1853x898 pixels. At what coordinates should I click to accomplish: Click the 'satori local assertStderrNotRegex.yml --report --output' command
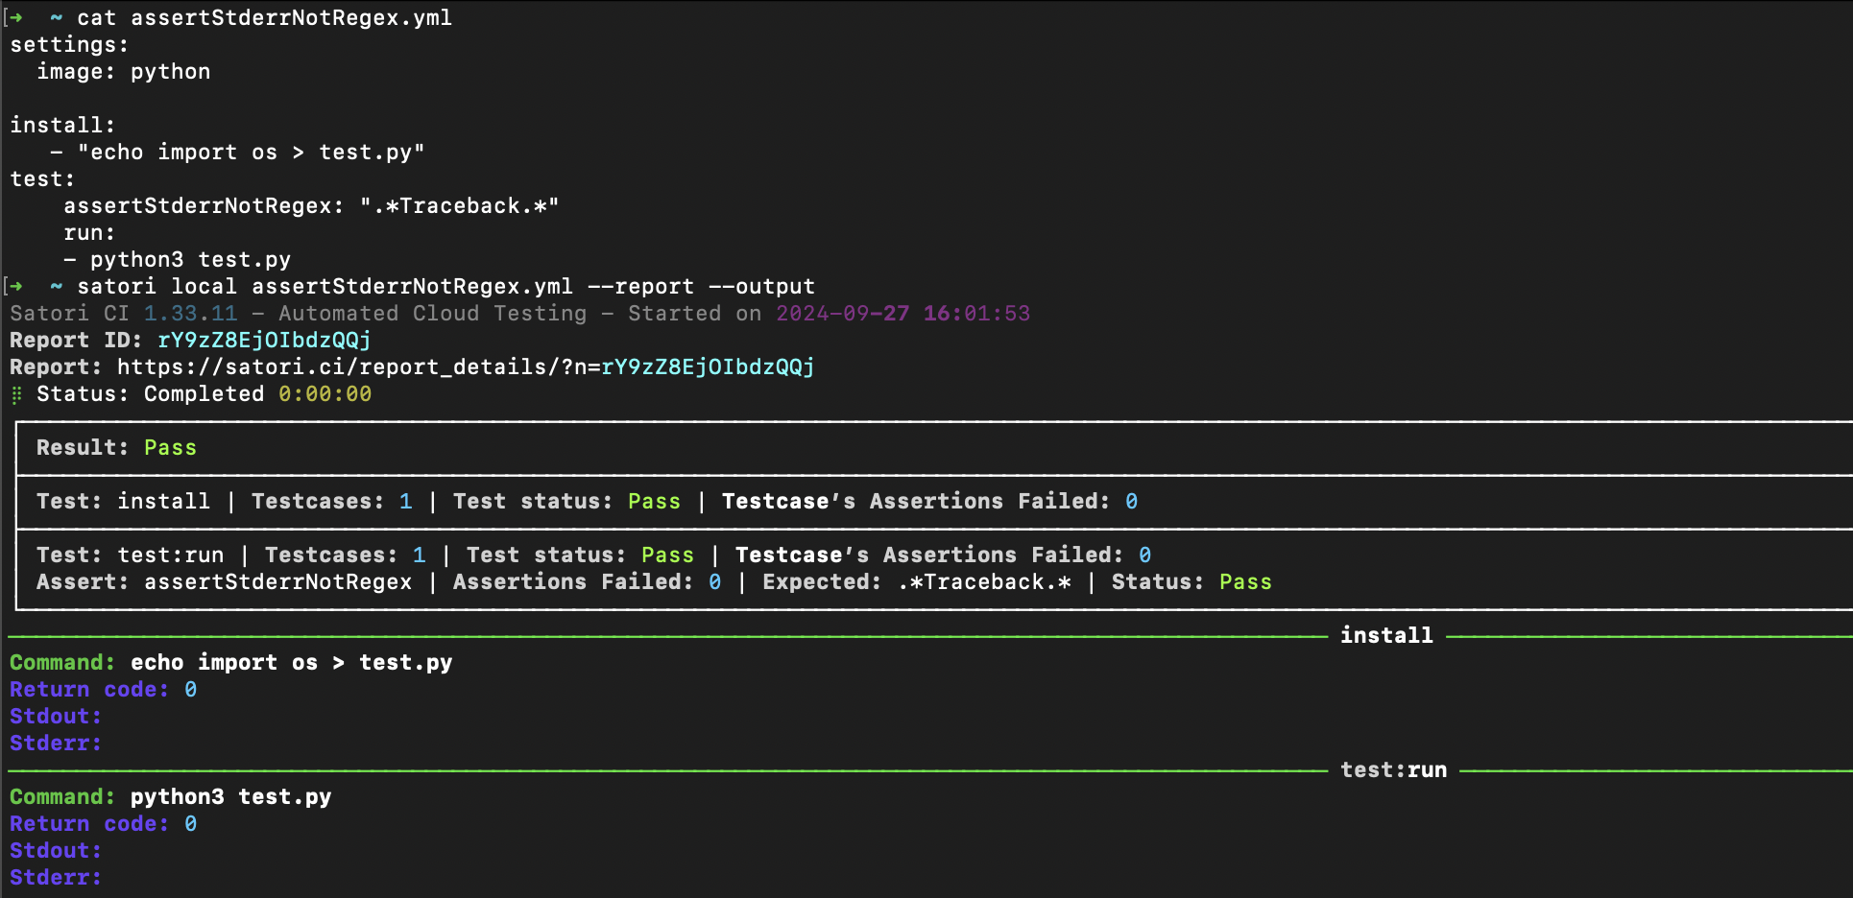click(445, 287)
